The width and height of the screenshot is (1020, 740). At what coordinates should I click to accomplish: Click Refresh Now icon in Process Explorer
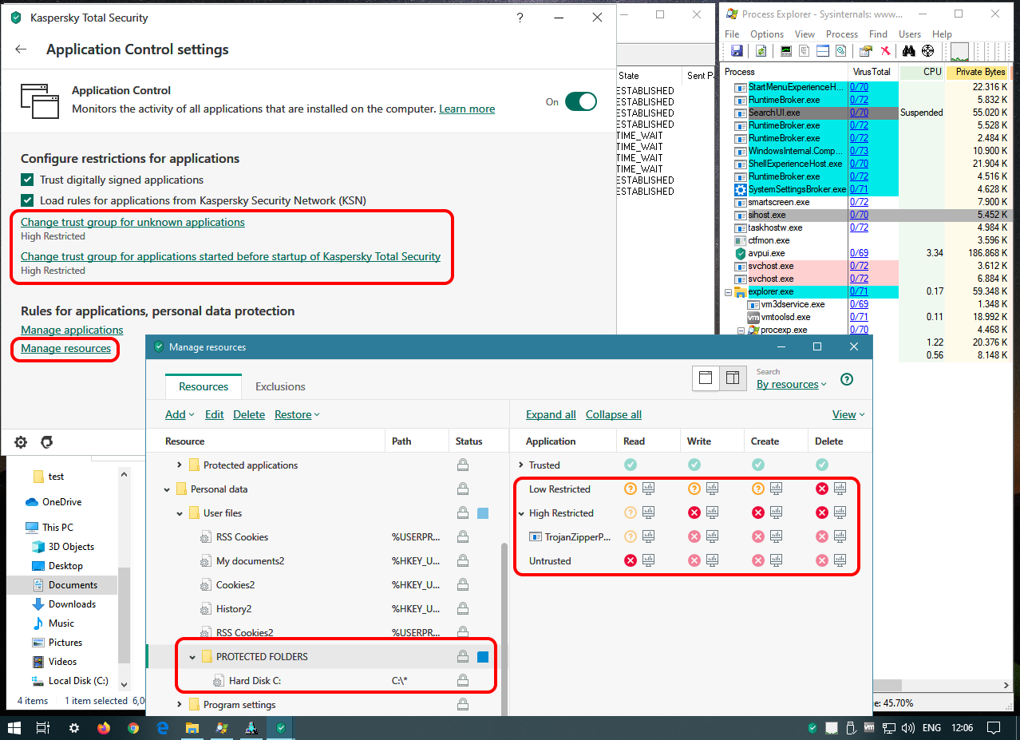pos(761,51)
